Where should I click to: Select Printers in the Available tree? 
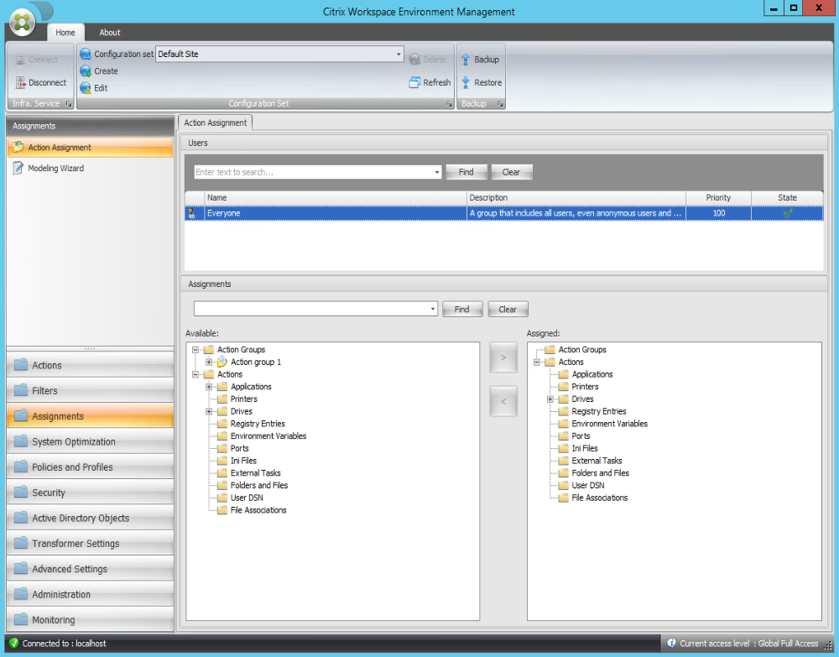(x=243, y=399)
